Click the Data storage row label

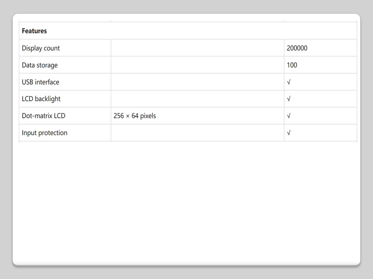(x=40, y=65)
